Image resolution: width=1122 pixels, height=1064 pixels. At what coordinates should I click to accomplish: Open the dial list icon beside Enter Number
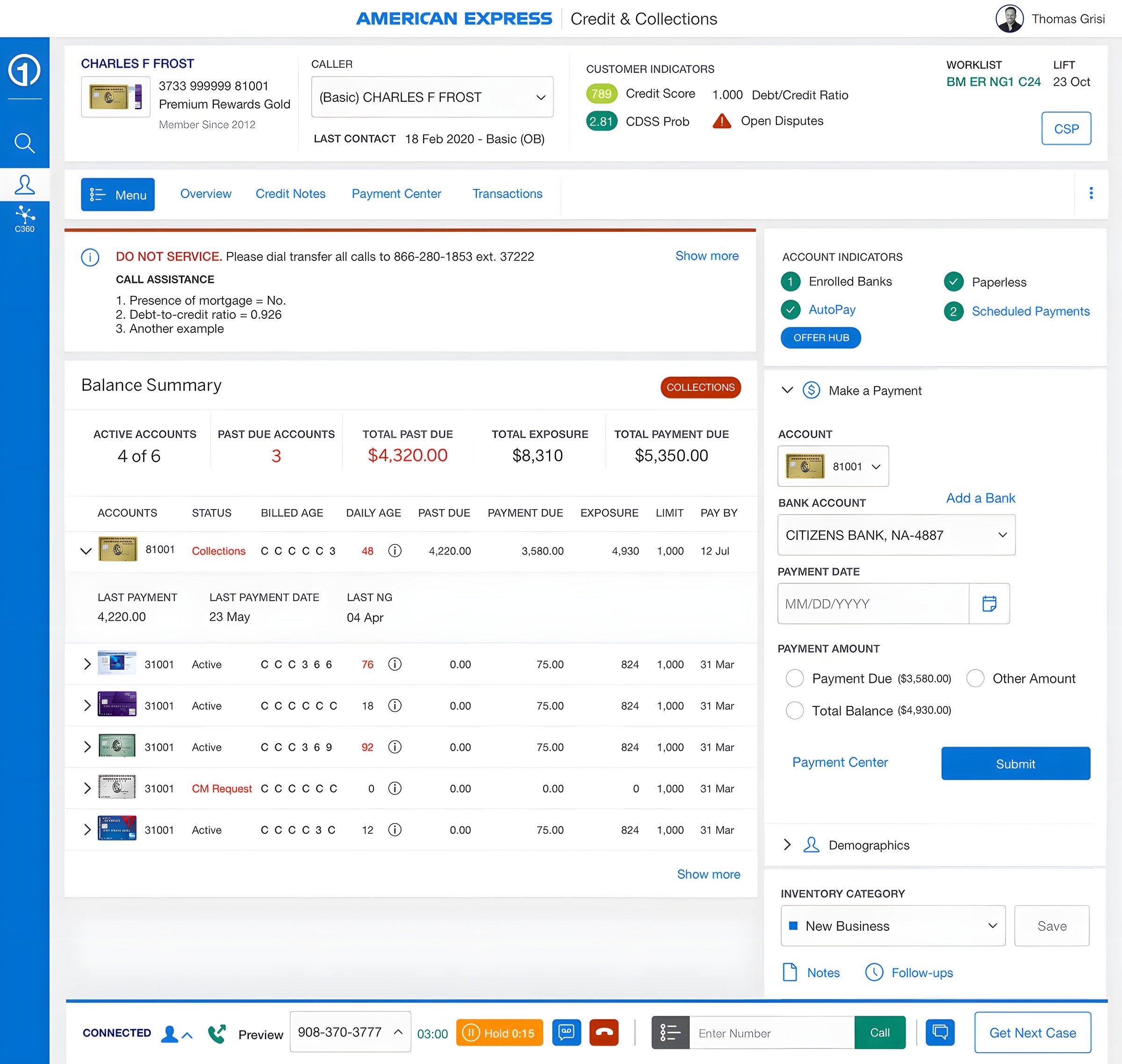click(670, 1032)
